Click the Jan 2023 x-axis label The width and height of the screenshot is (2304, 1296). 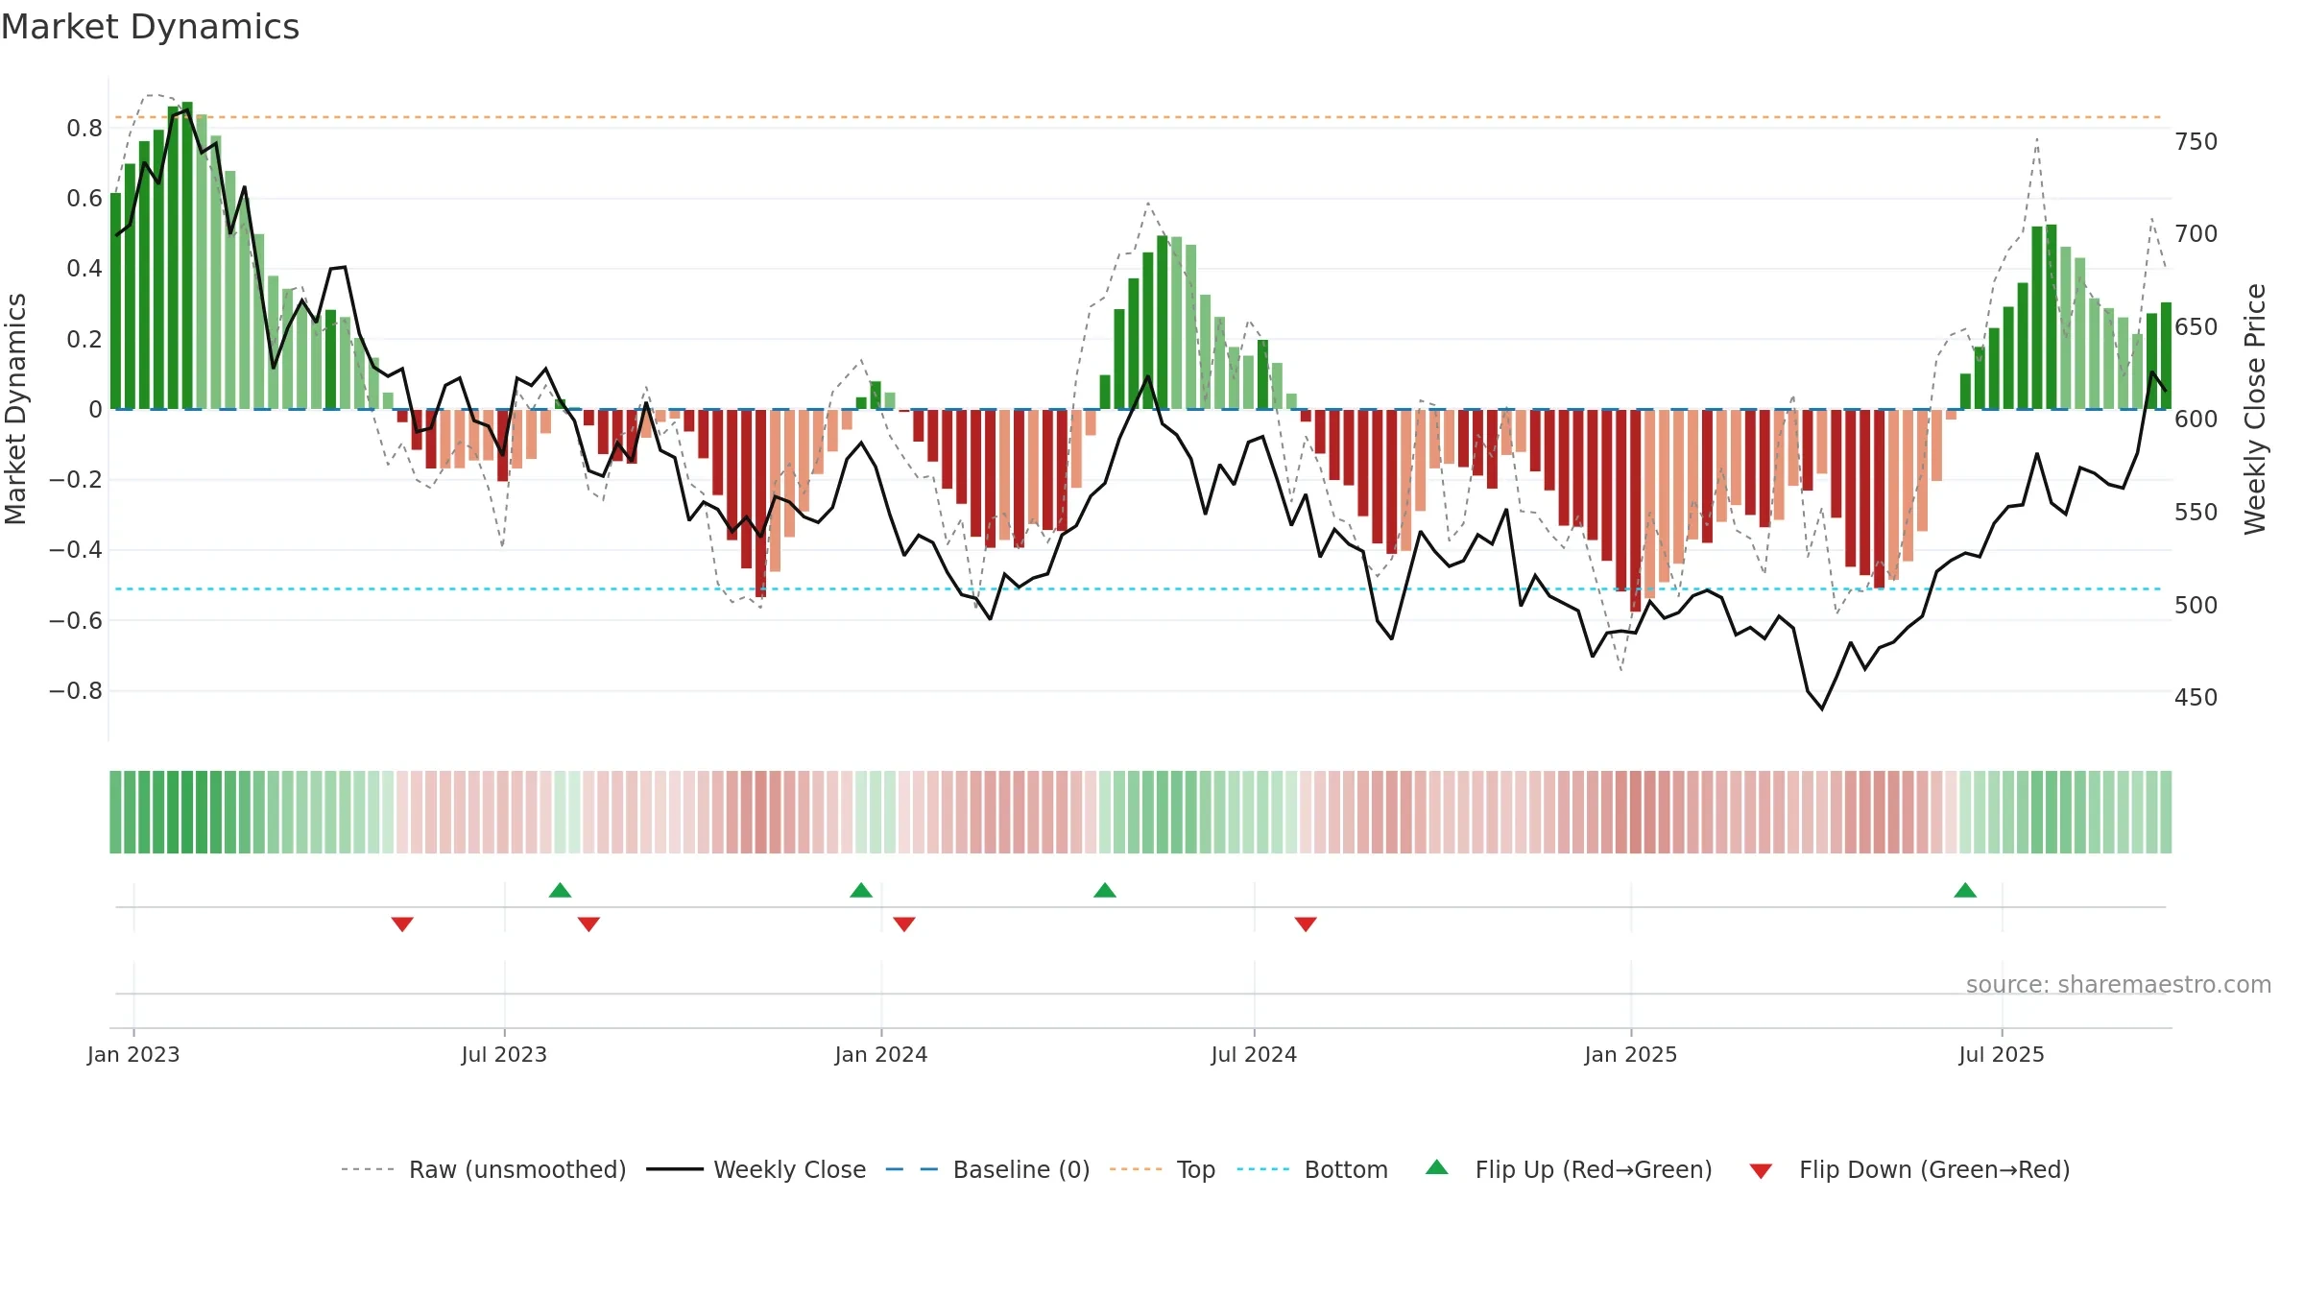tap(133, 1054)
